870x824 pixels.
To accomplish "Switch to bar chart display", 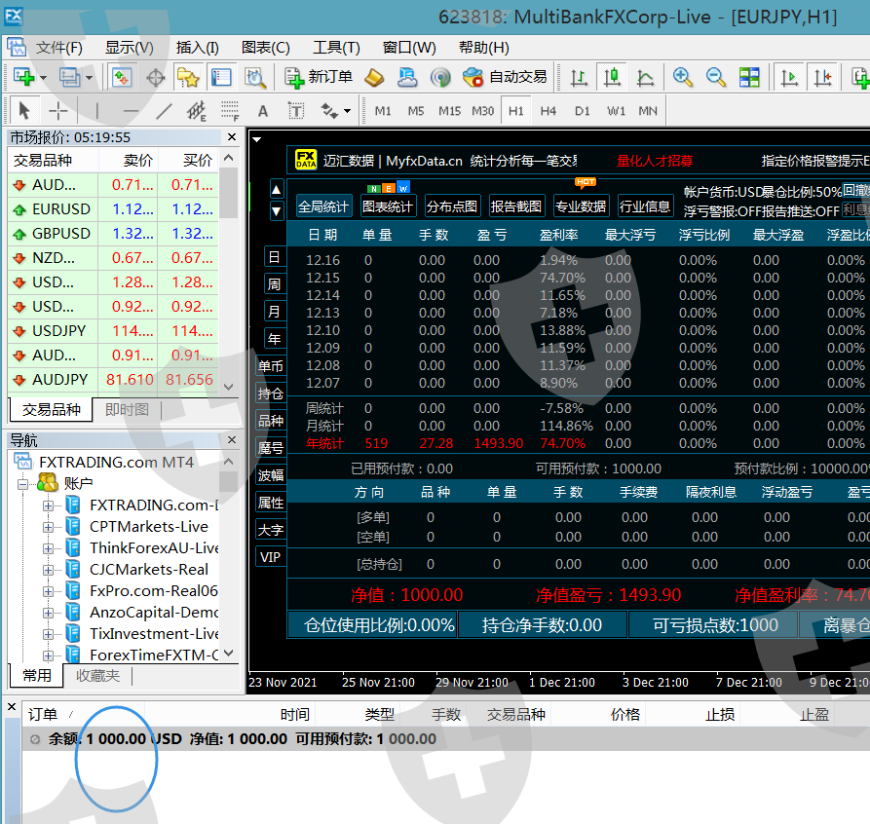I will tap(579, 77).
